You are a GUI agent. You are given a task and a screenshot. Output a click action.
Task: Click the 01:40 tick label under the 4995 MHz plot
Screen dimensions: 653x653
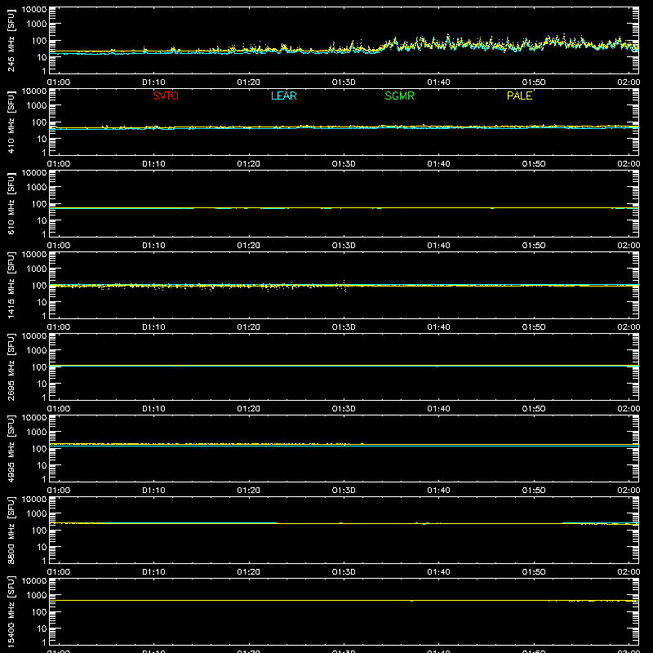[x=438, y=491]
